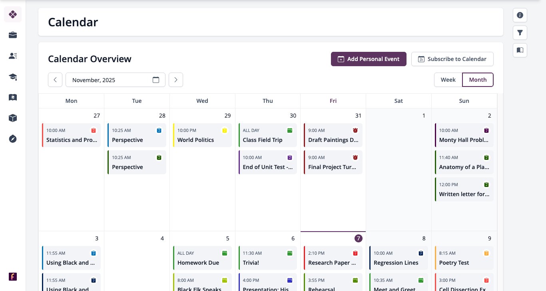
Task: Click red clipboard icon on Statistics event
Action: pyautogui.click(x=94, y=130)
